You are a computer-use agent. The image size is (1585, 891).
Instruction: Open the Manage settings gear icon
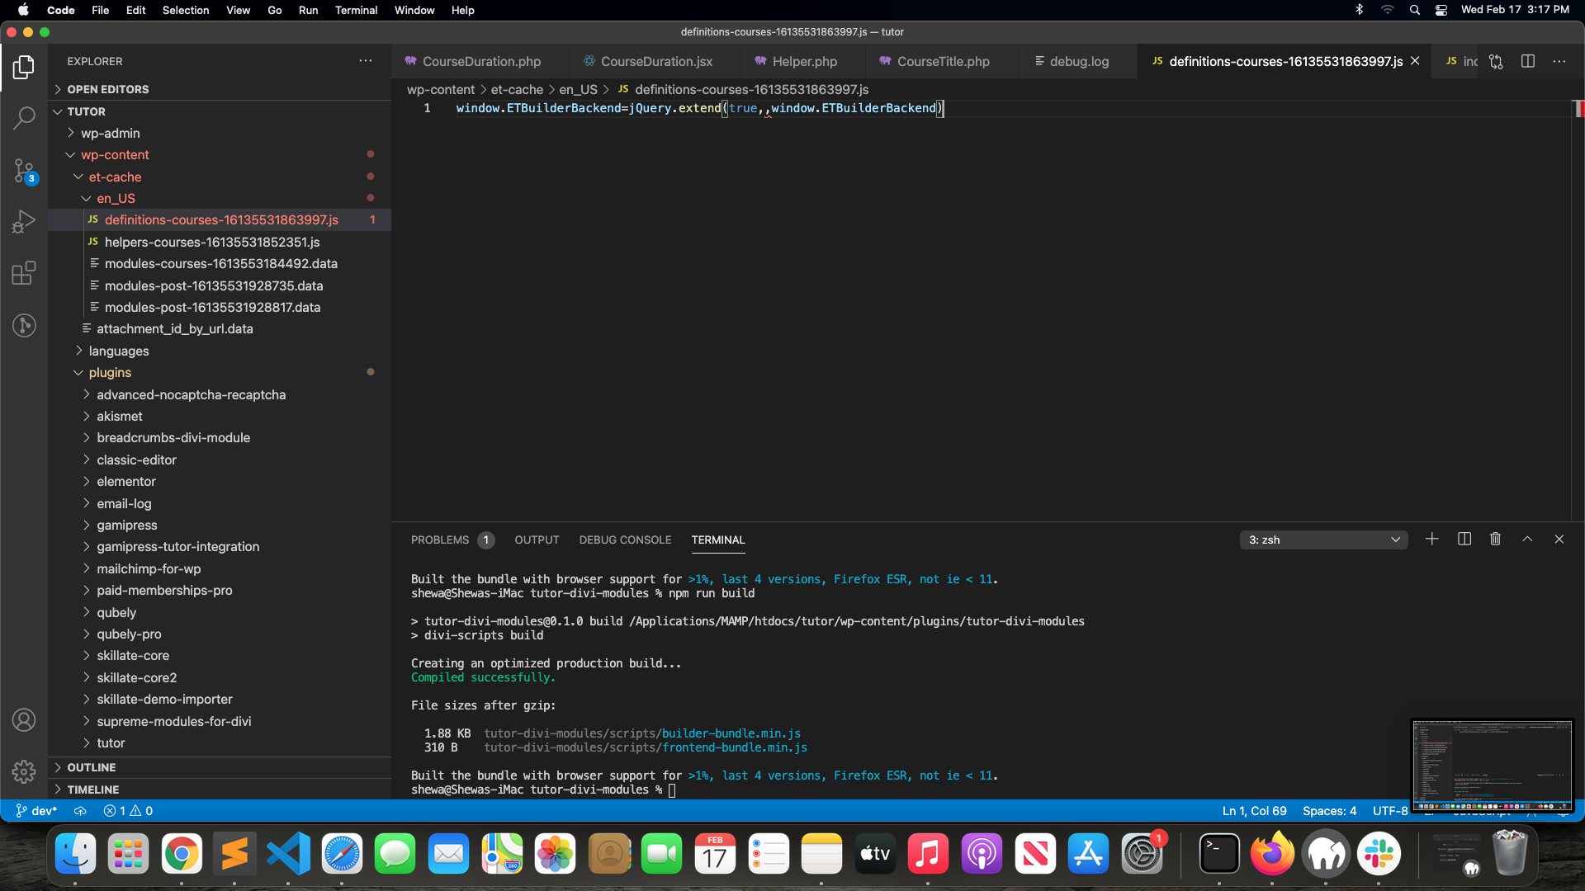point(24,771)
